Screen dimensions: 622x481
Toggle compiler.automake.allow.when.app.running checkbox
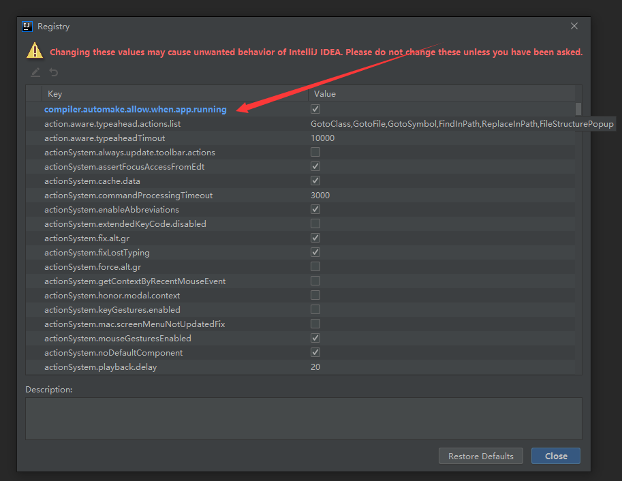coord(315,109)
